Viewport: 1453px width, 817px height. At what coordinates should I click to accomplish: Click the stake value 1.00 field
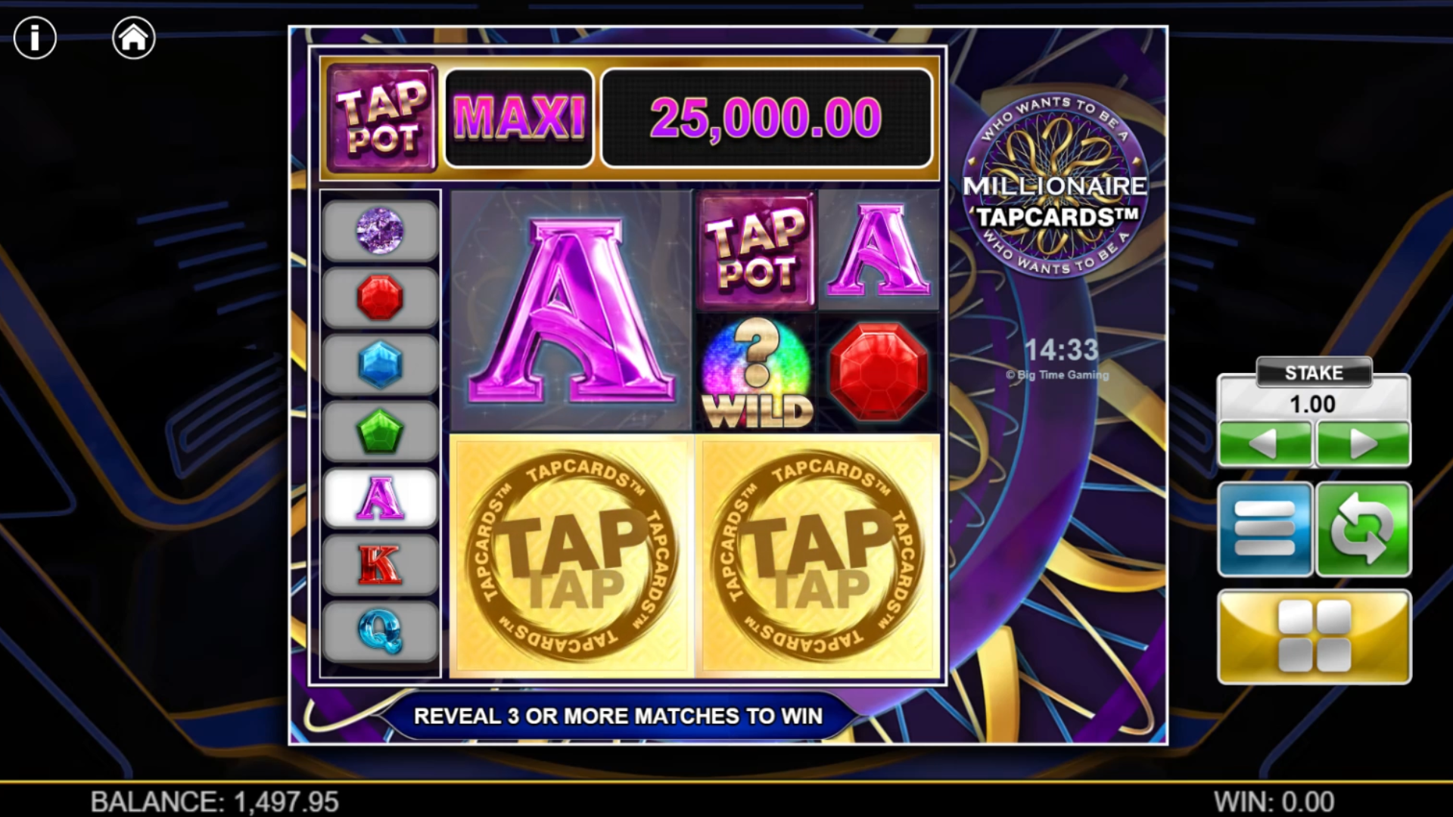tap(1314, 404)
